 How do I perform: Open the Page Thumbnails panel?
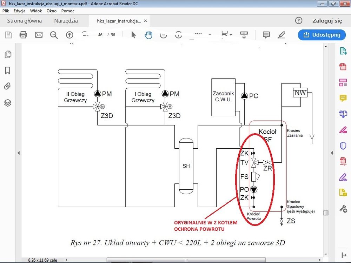coord(7,54)
